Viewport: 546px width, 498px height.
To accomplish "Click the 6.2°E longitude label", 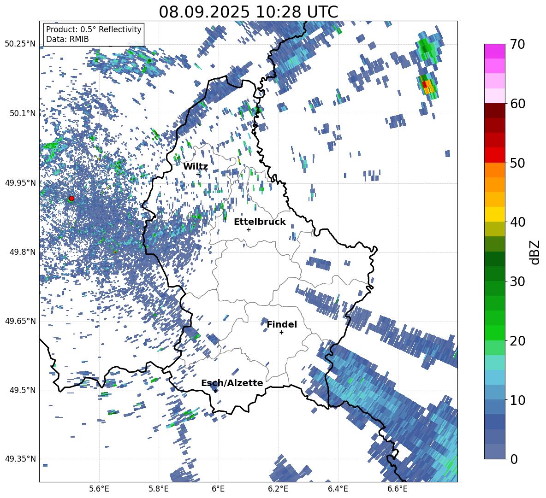I will [278, 489].
